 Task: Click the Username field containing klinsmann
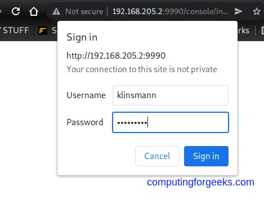click(171, 95)
